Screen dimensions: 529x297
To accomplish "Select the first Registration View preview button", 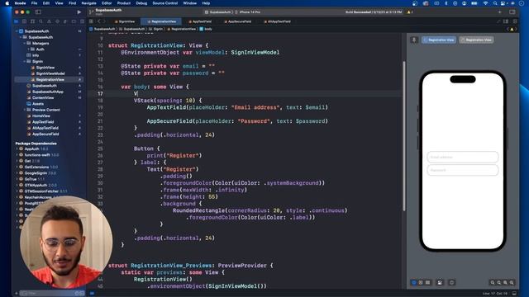I will [x=439, y=40].
